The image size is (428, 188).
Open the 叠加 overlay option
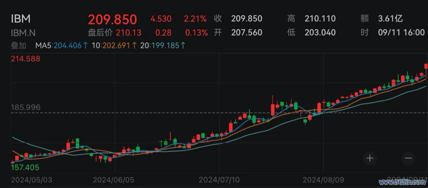point(19,45)
